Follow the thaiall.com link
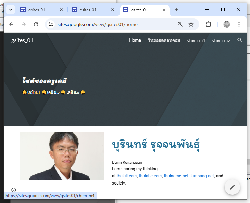The image size is (250, 203). (x=127, y=176)
